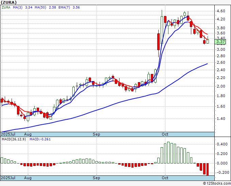Click the Oct label on MACD axis
231x186 pixels.
click(x=165, y=178)
